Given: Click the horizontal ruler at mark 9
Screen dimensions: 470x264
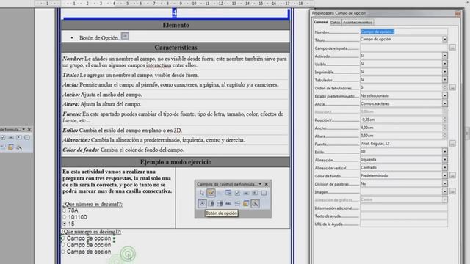Looking at the screenshot, I should point(181,4).
